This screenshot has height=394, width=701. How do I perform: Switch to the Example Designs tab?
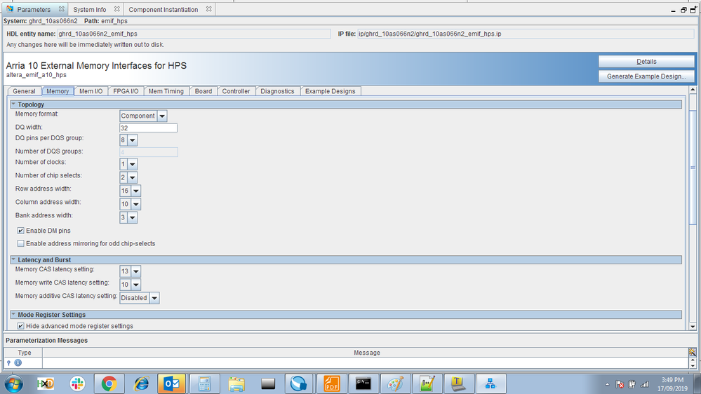tap(331, 91)
